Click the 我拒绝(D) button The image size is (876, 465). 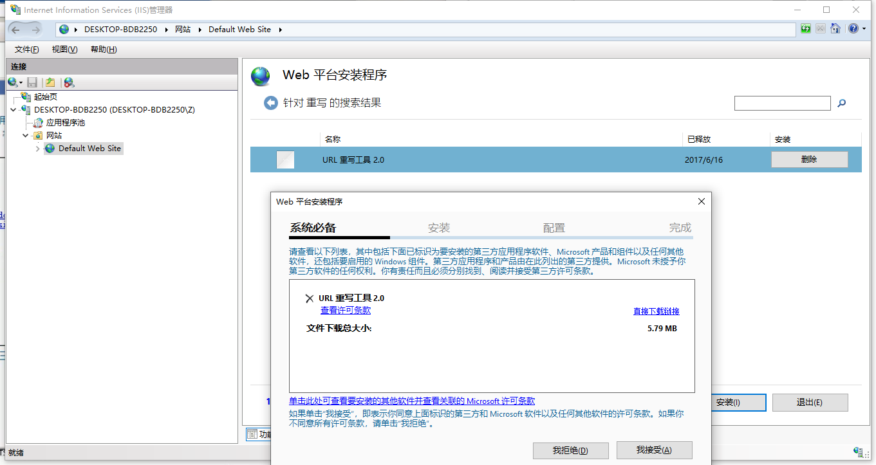[570, 450]
